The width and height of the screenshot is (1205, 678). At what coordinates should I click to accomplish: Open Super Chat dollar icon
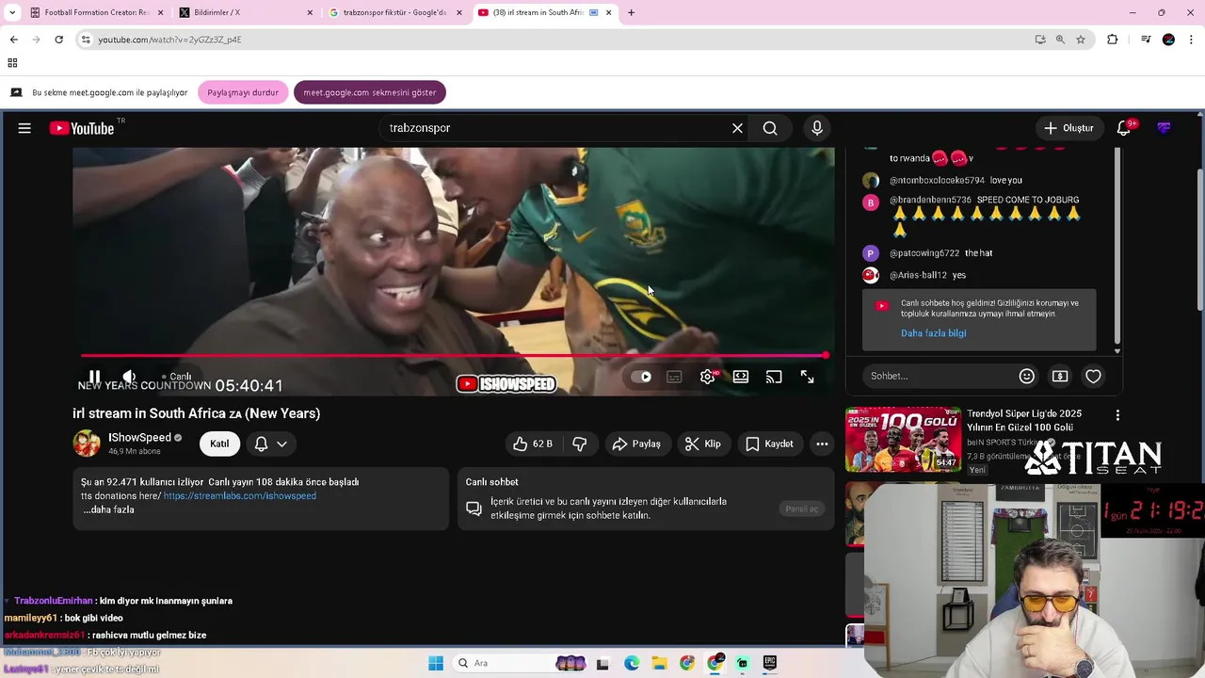pyautogui.click(x=1060, y=376)
